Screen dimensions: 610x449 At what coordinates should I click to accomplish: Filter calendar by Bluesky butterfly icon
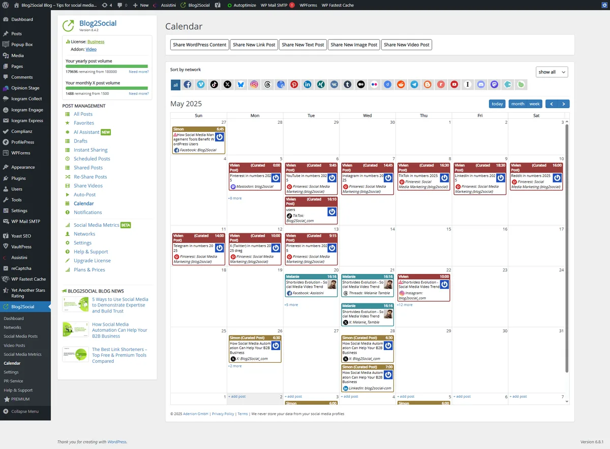tap(240, 85)
